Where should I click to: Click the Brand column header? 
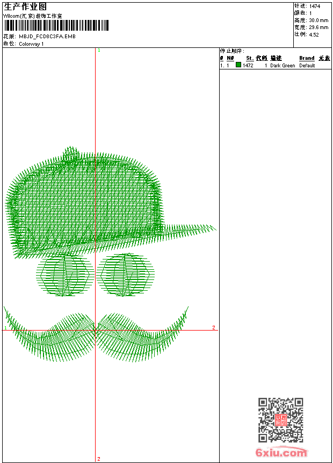(307, 58)
